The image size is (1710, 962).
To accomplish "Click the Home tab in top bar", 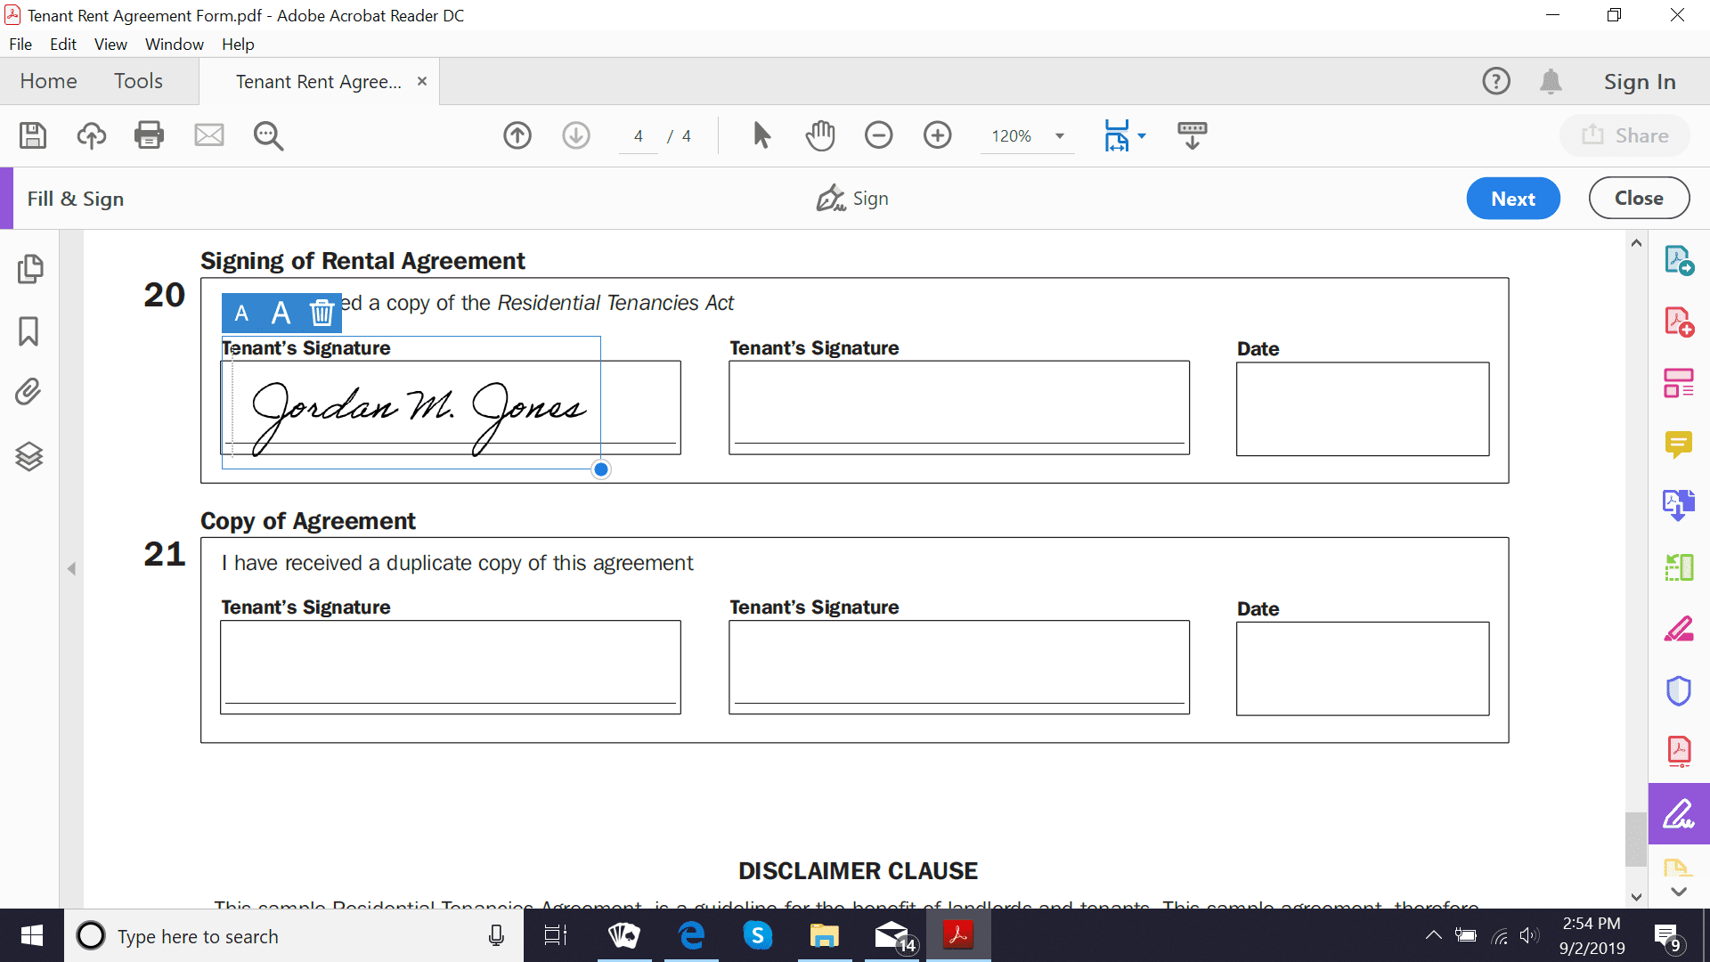I will [x=47, y=81].
